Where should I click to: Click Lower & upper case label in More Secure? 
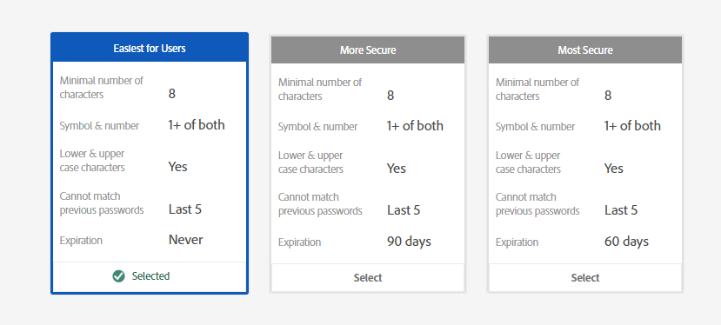pyautogui.click(x=310, y=162)
